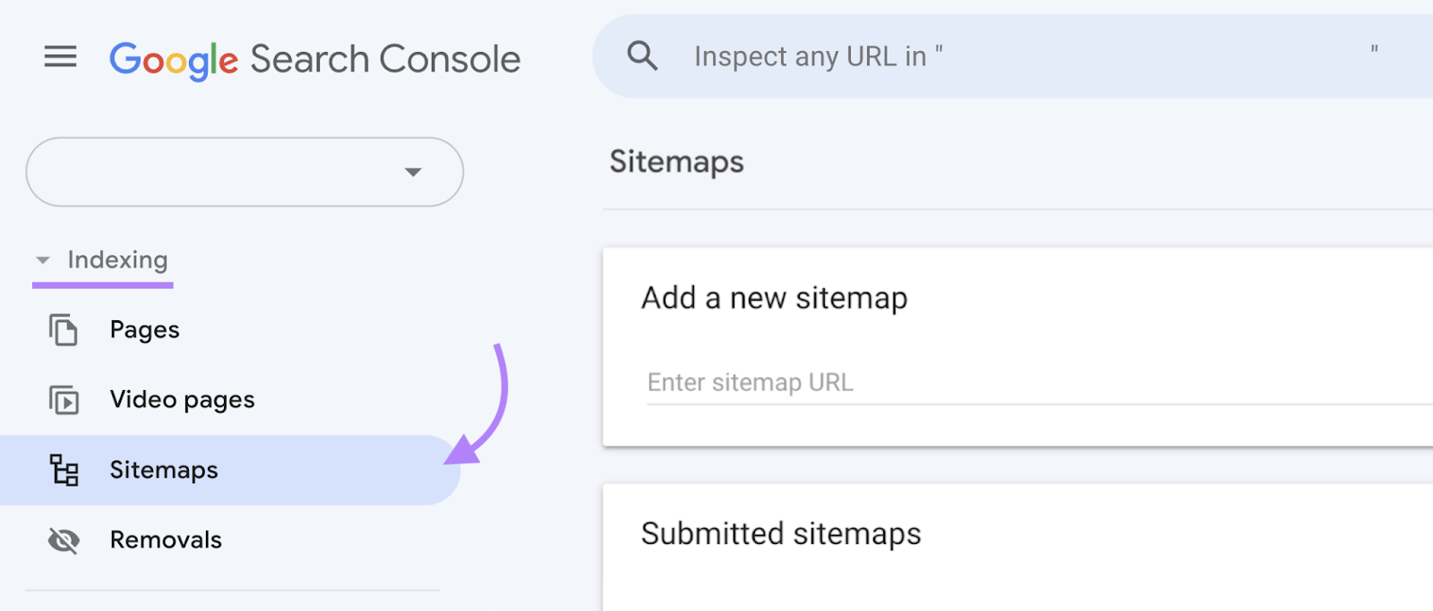Click the Sitemaps page heading
The image size is (1433, 611).
[676, 162]
